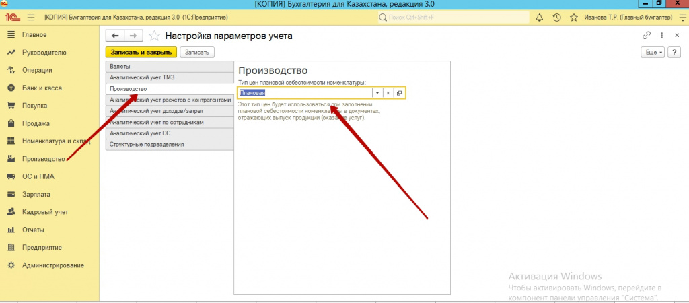
Task: Go back with the left arrow
Action: click(x=115, y=36)
